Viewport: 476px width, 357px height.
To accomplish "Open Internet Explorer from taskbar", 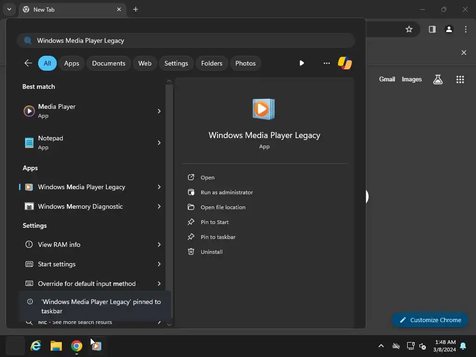I will point(36,346).
